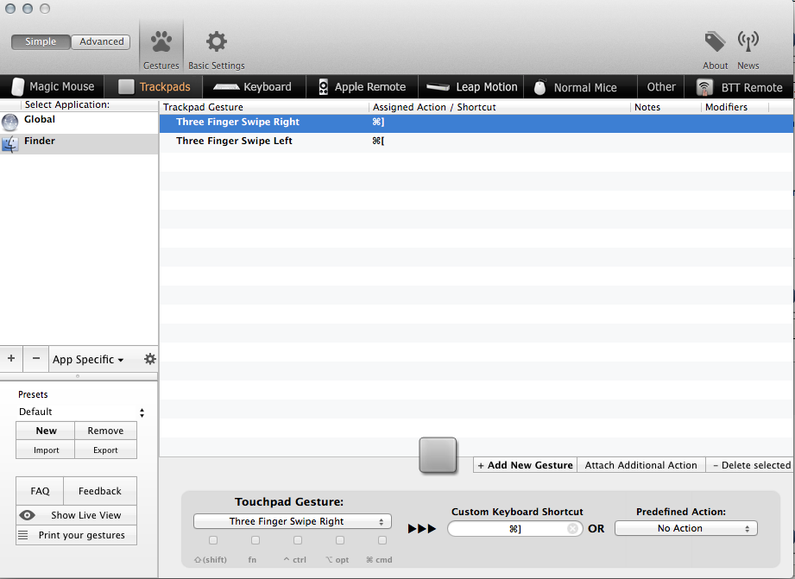Create a New preset
The width and height of the screenshot is (795, 579).
(46, 431)
